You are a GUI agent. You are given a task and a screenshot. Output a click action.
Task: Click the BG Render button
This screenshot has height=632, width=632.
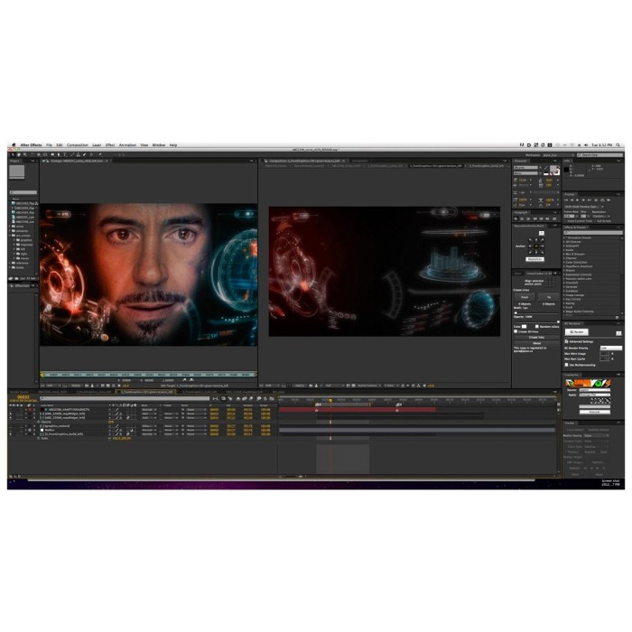577,332
